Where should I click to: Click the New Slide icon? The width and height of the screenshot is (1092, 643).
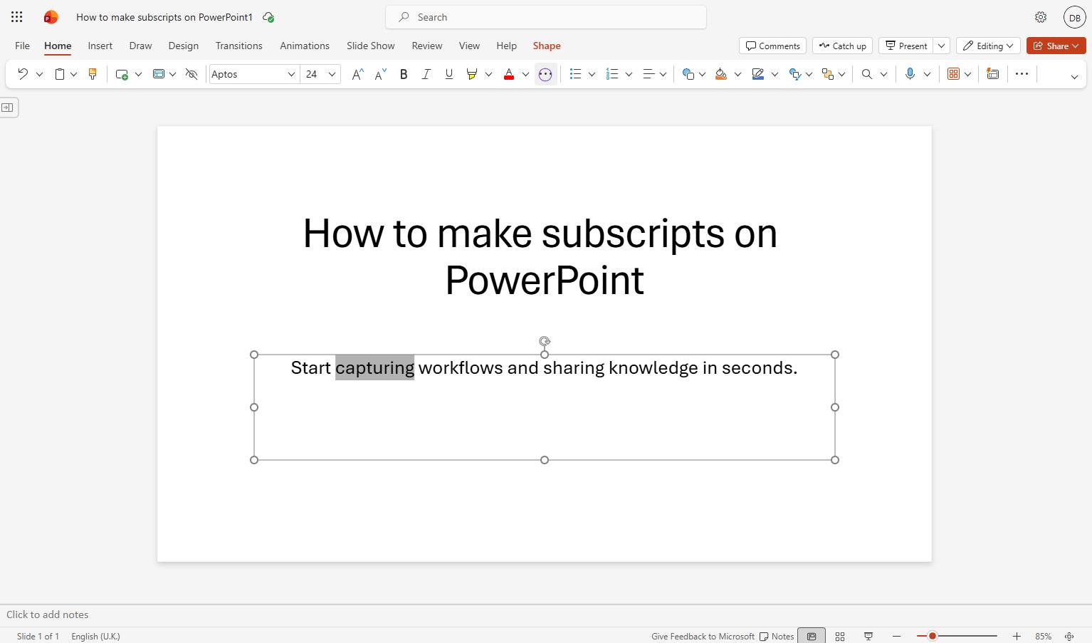122,74
